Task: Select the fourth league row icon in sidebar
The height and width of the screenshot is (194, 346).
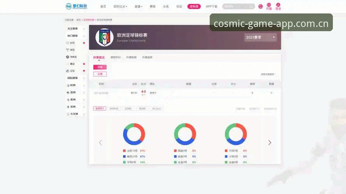Action: [68, 64]
